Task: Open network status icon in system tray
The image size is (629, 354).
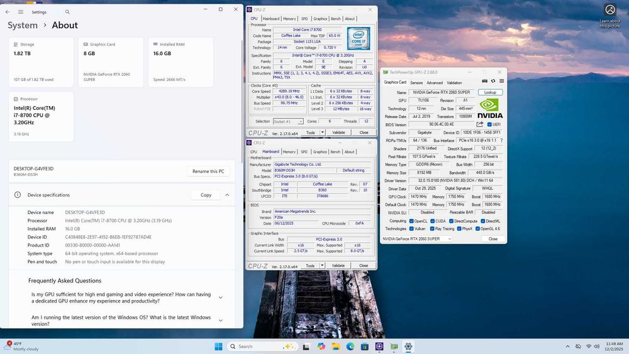Action: (x=589, y=346)
